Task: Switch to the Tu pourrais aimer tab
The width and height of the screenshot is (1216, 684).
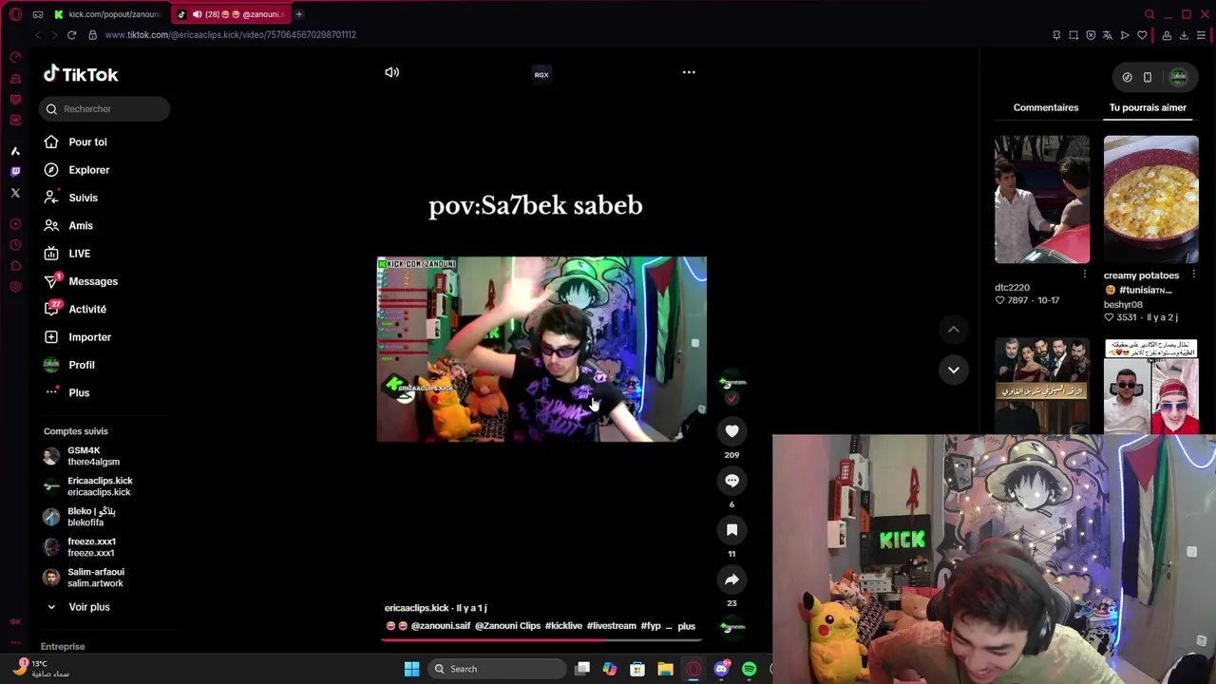Action: click(1148, 107)
